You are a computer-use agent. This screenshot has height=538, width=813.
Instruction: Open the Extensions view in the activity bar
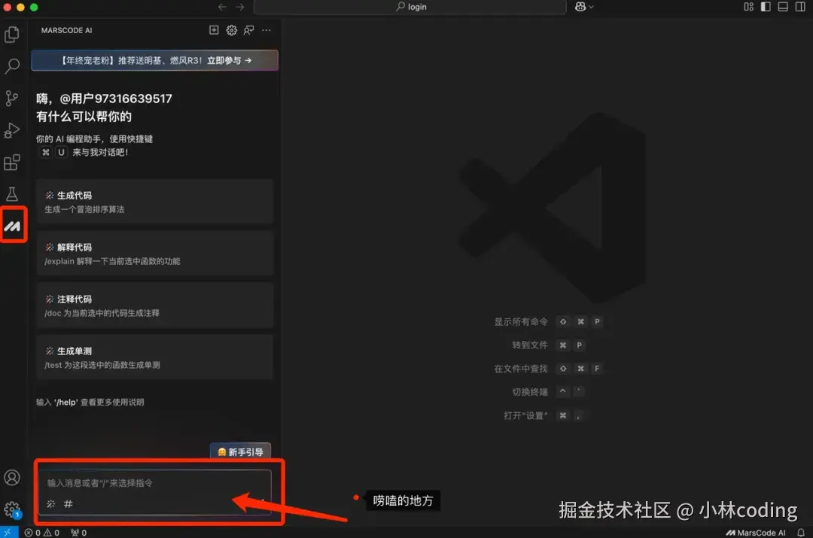12,163
